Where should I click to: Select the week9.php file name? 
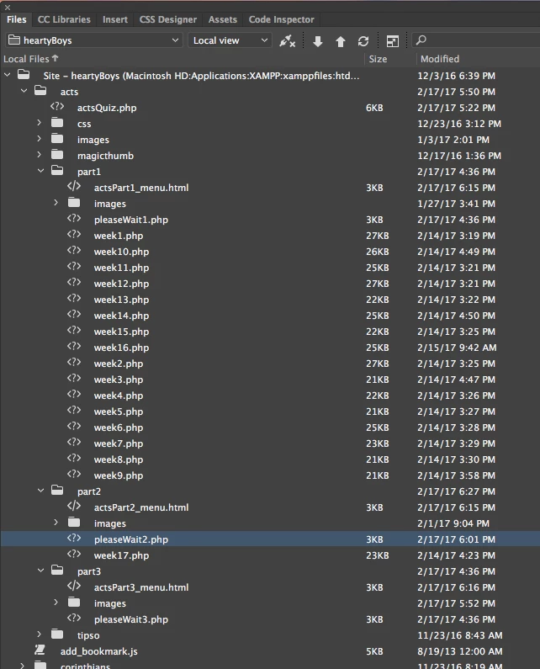(x=119, y=475)
